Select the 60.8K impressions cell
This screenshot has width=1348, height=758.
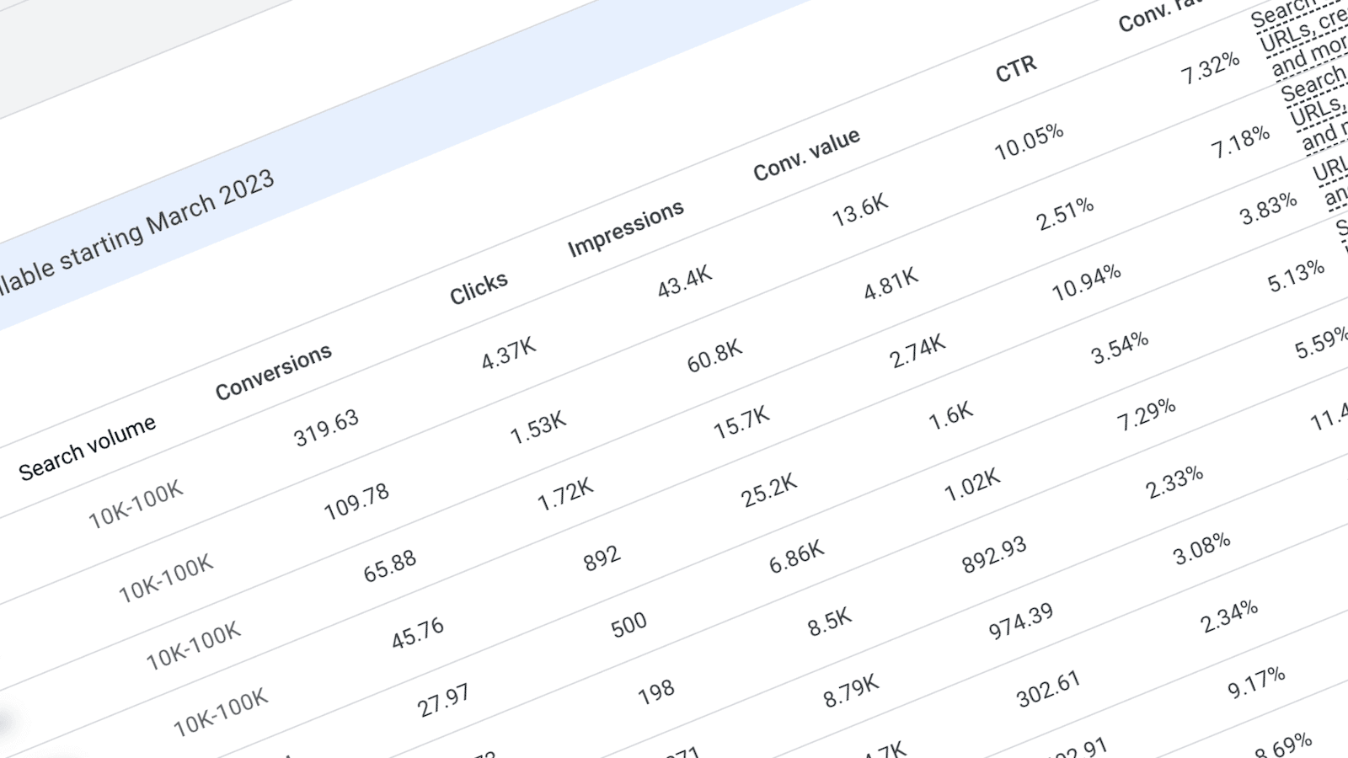click(714, 355)
